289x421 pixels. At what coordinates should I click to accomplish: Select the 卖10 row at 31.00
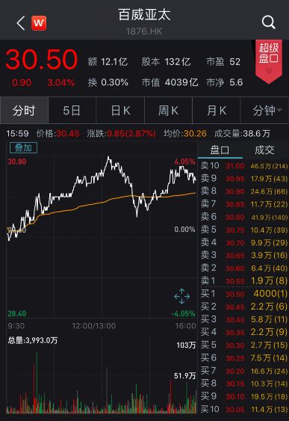(244, 166)
